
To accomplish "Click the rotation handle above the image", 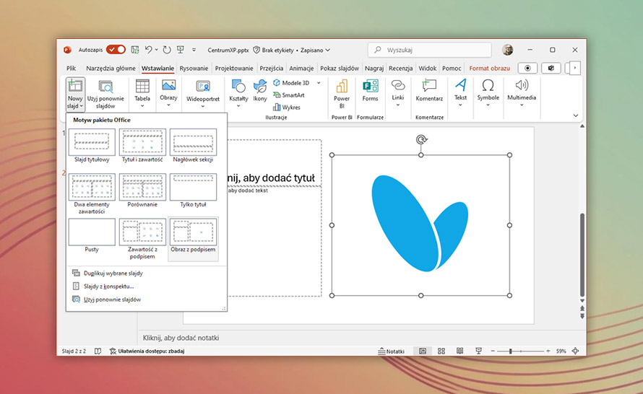I will (421, 140).
